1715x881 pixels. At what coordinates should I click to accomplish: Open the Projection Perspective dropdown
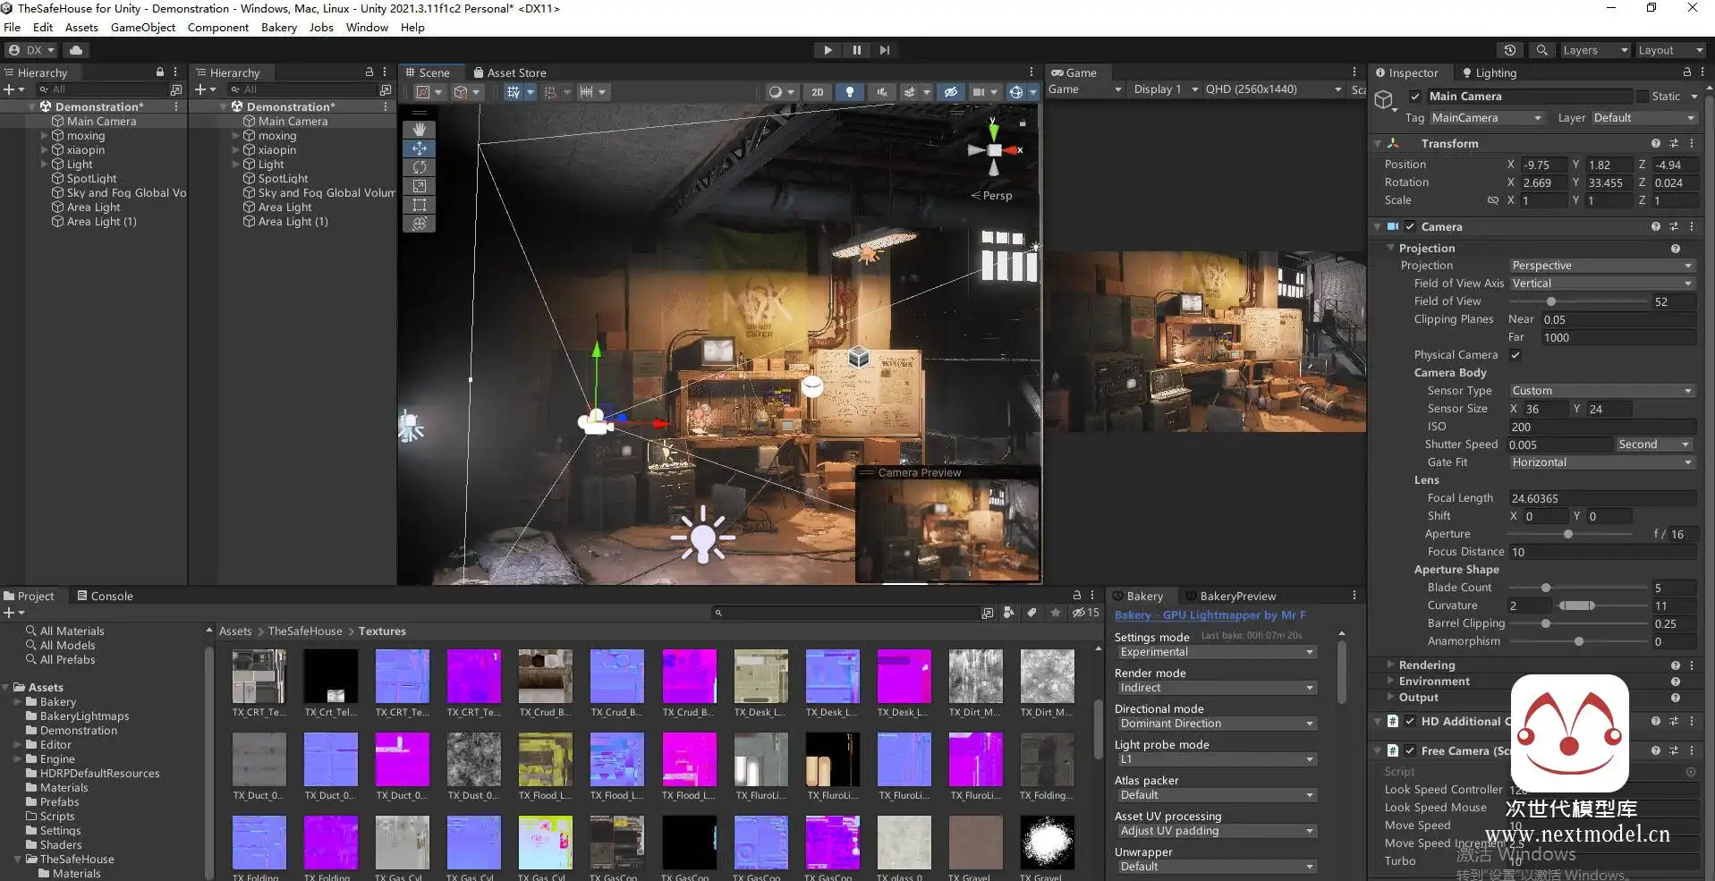pos(1600,266)
